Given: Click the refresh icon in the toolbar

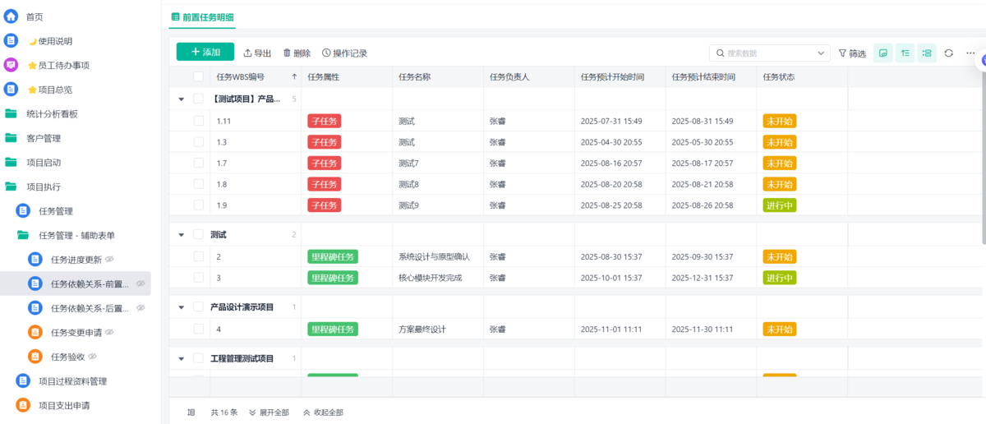Looking at the screenshot, I should (x=948, y=53).
